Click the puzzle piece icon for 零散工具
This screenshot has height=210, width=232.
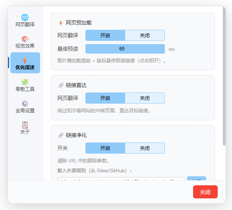25,82
